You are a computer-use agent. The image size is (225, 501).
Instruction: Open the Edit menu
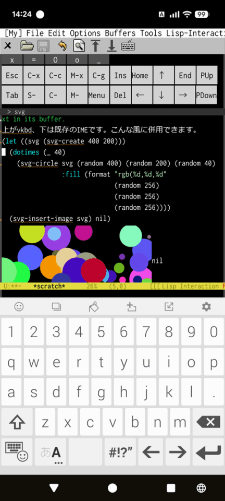[x=57, y=33]
